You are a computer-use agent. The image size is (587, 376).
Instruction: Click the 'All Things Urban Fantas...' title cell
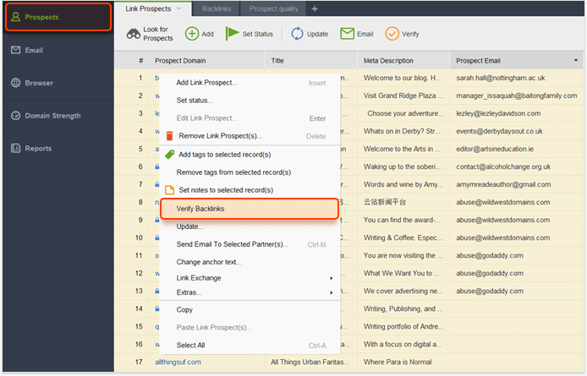(310, 362)
